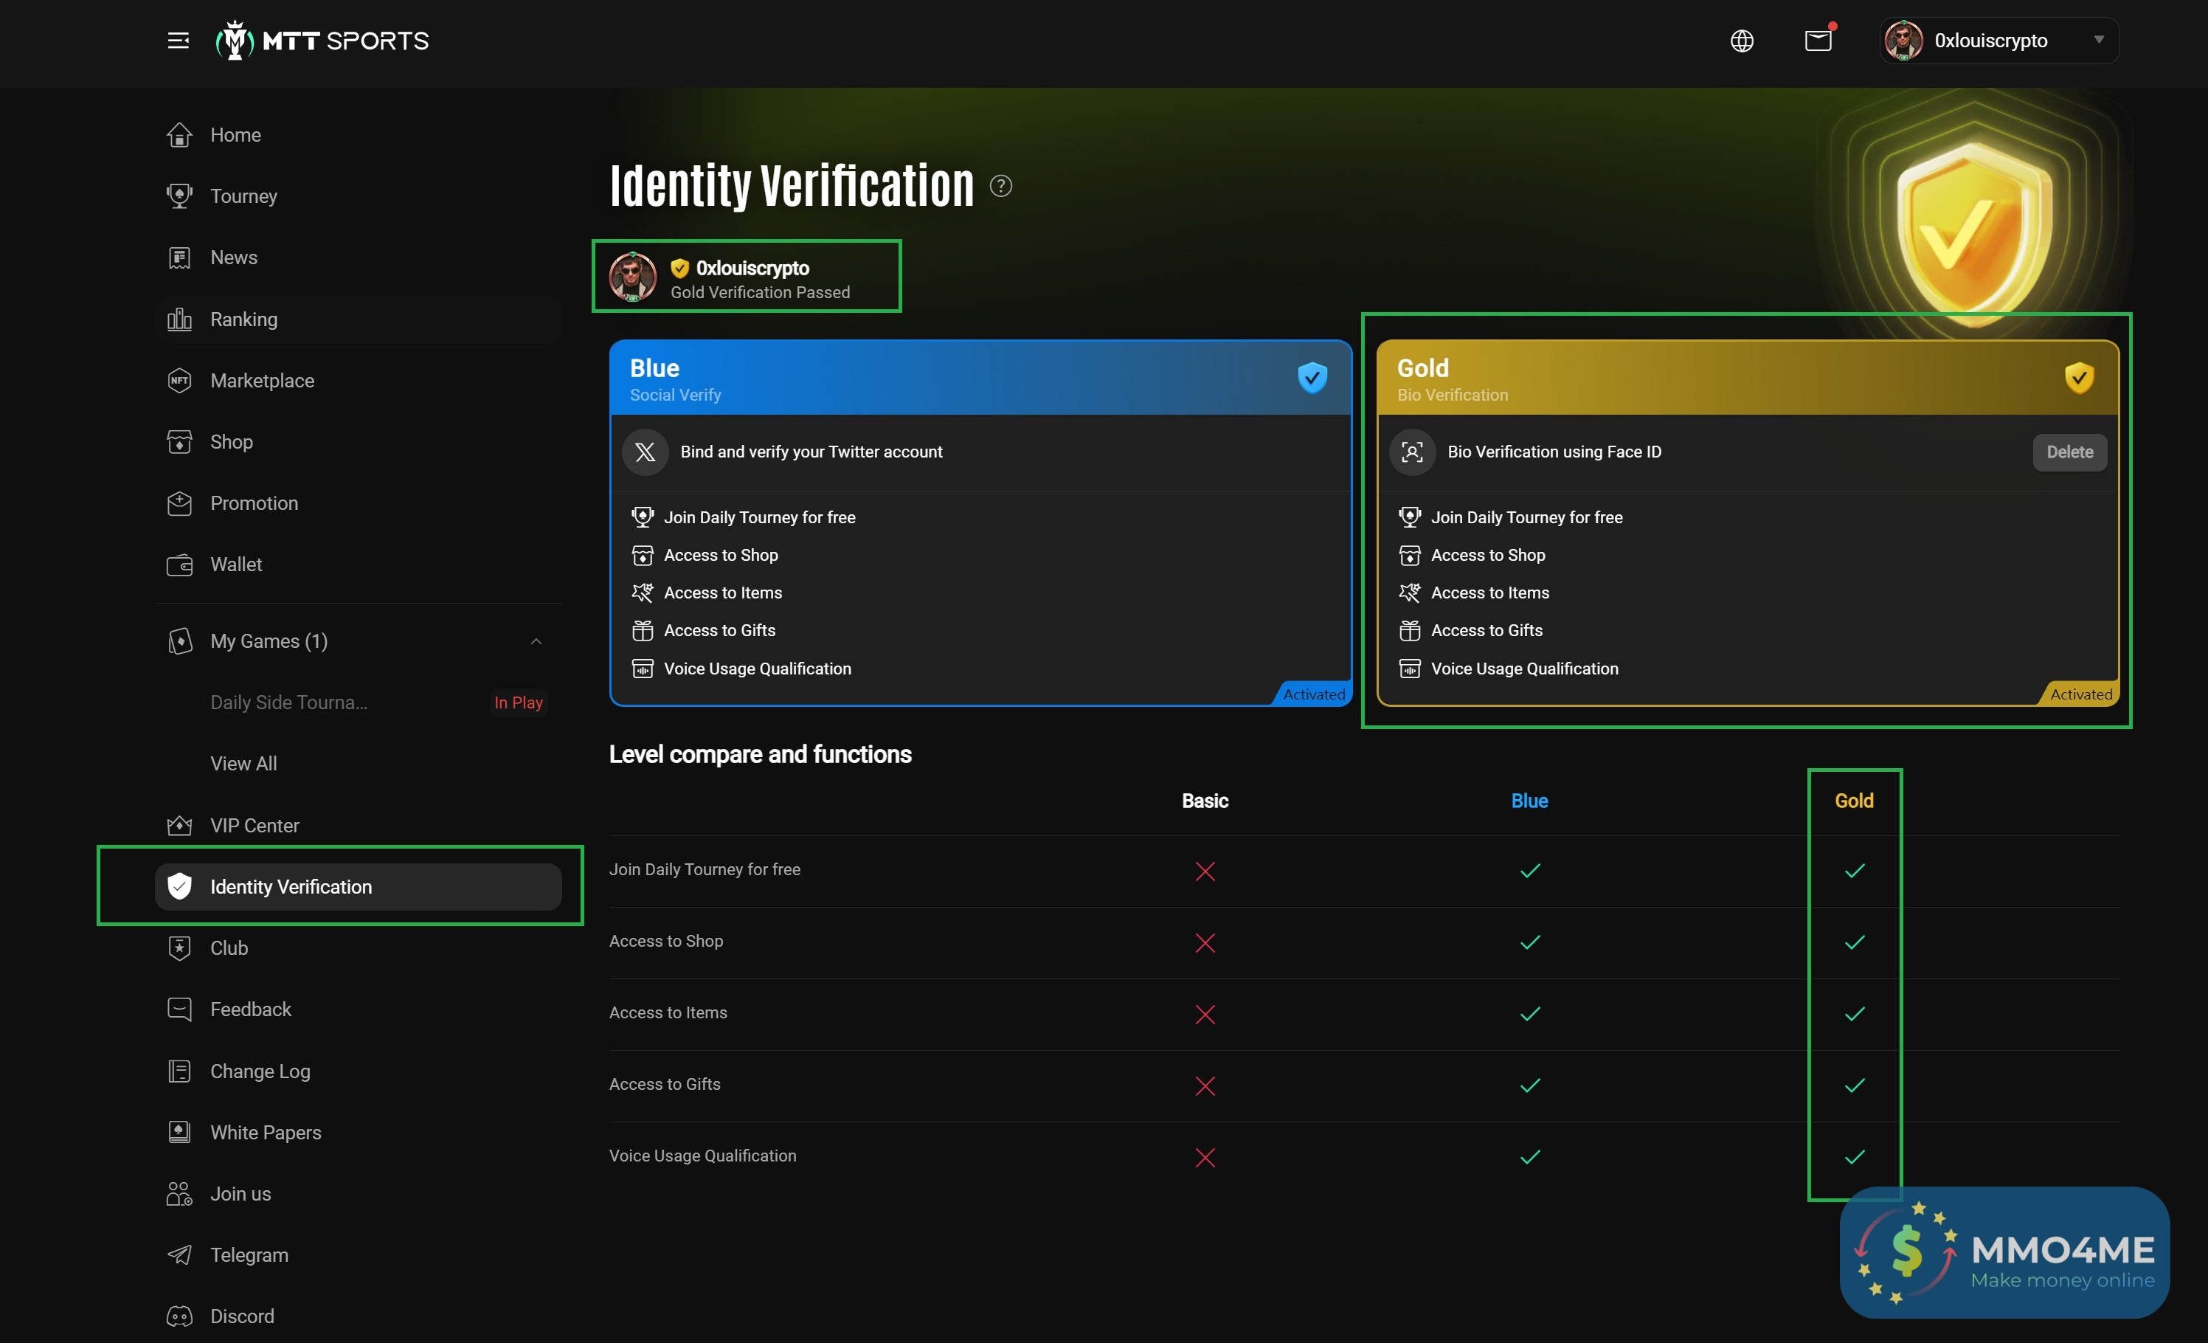Screen dimensions: 2208x1343
Task: Click Bio Verification using Face ID text
Action: click(x=1554, y=452)
